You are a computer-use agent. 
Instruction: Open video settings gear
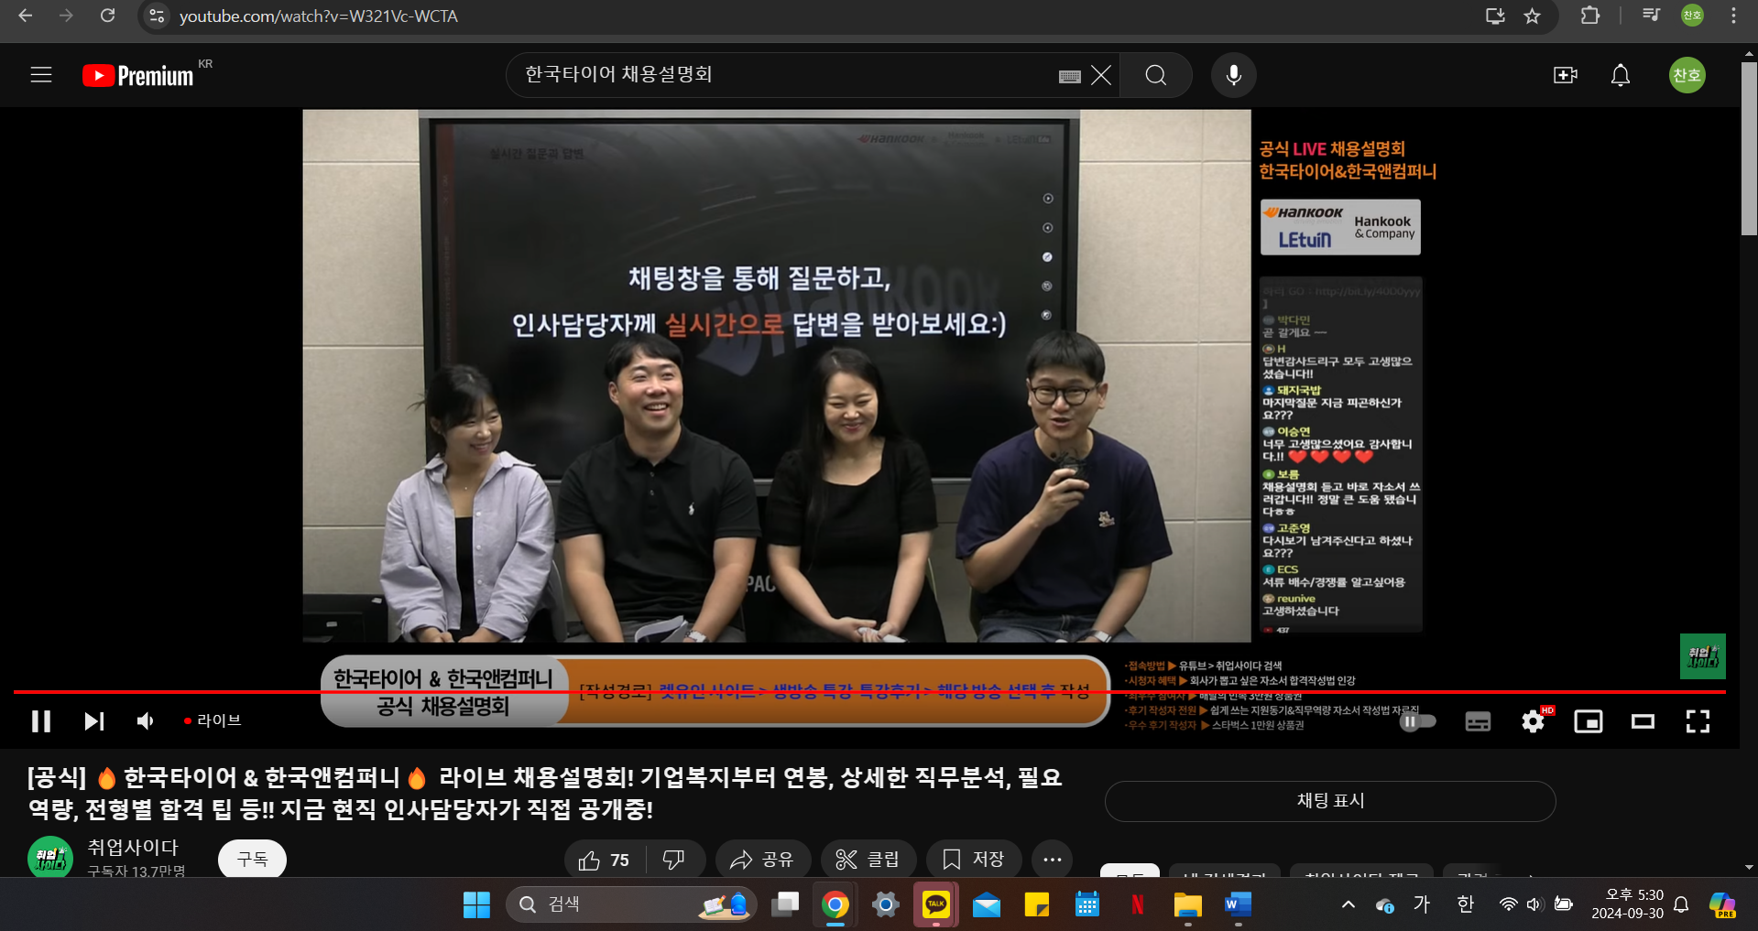click(1533, 722)
